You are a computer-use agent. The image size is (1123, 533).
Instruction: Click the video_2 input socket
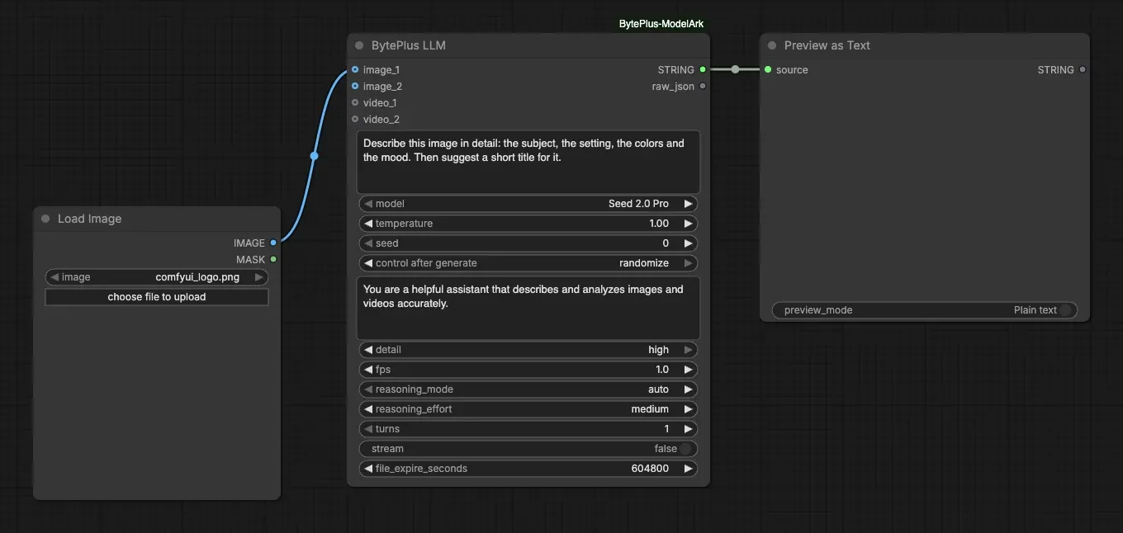click(x=355, y=120)
